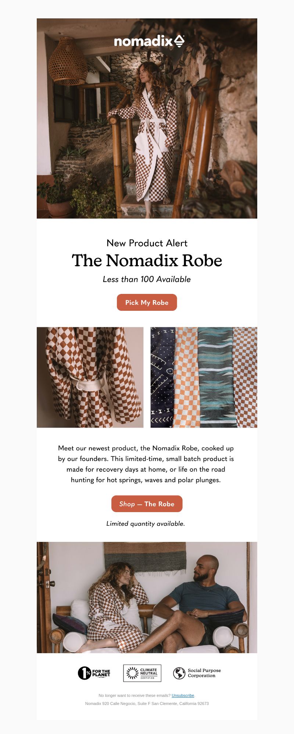
Task: Open the hero photo of woman in robe
Action: point(147,118)
